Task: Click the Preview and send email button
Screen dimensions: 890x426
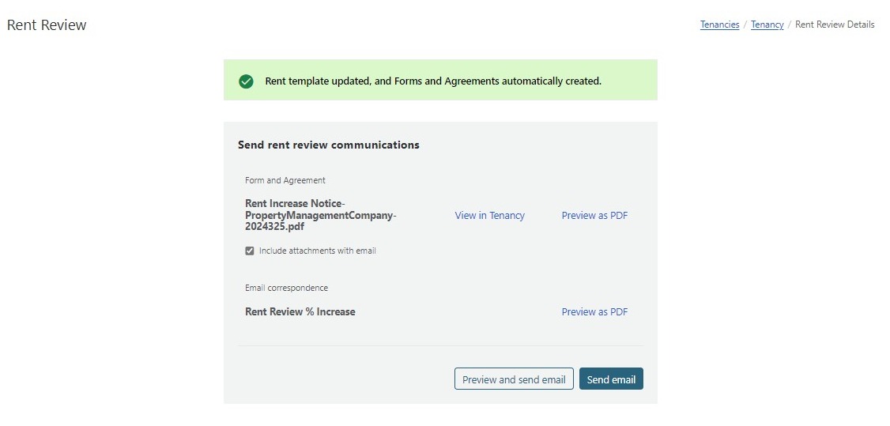Action: (x=514, y=379)
